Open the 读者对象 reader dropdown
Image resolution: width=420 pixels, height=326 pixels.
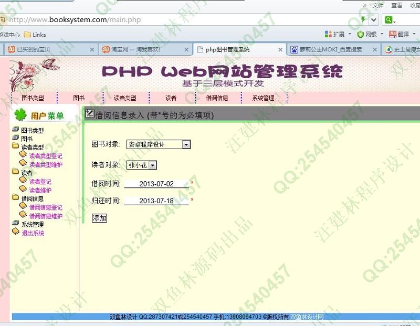coord(153,165)
